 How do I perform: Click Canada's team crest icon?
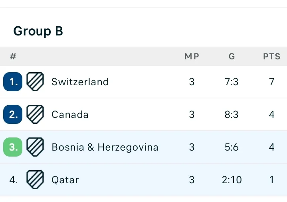point(35,114)
